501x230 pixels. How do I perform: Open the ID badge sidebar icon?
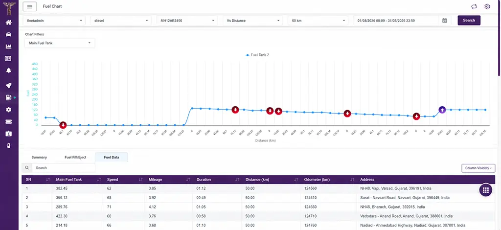9,134
